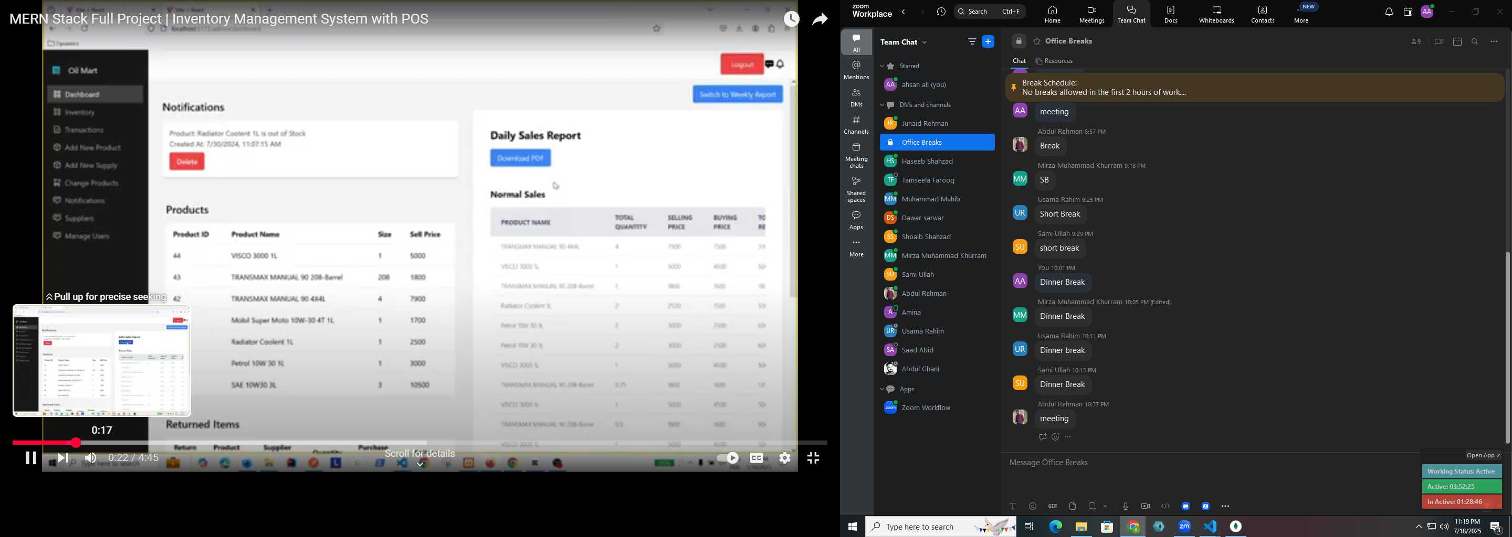The image size is (1512, 537).
Task: Collapse the Apps section in chat list
Action: click(882, 389)
